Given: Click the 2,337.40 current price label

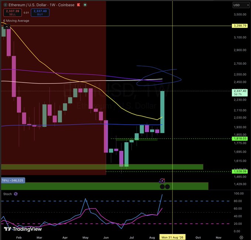Looking at the screenshot, I should tap(240, 92).
